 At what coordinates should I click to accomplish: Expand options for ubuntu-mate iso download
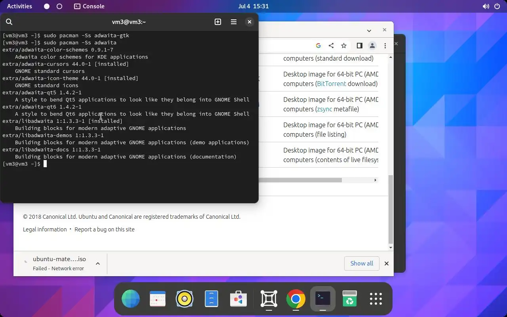[98, 264]
